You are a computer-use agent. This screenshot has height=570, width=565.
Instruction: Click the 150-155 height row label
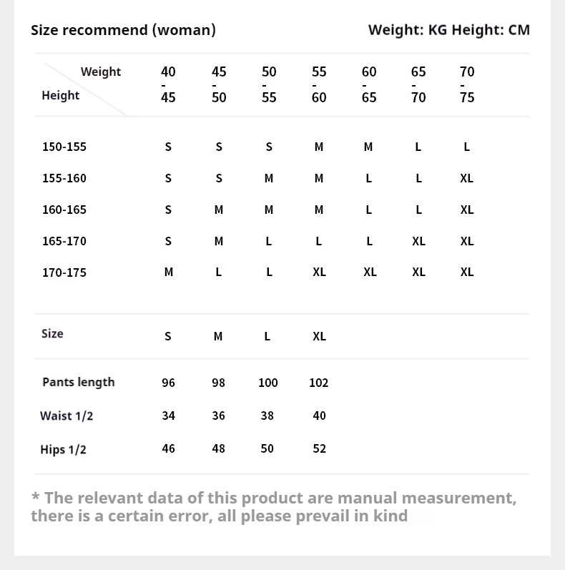(64, 147)
